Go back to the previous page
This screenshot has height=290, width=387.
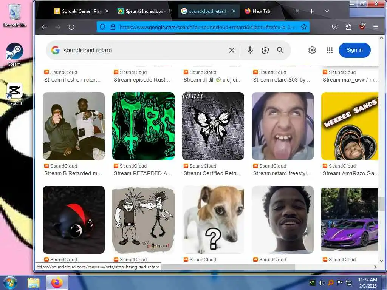point(44,27)
